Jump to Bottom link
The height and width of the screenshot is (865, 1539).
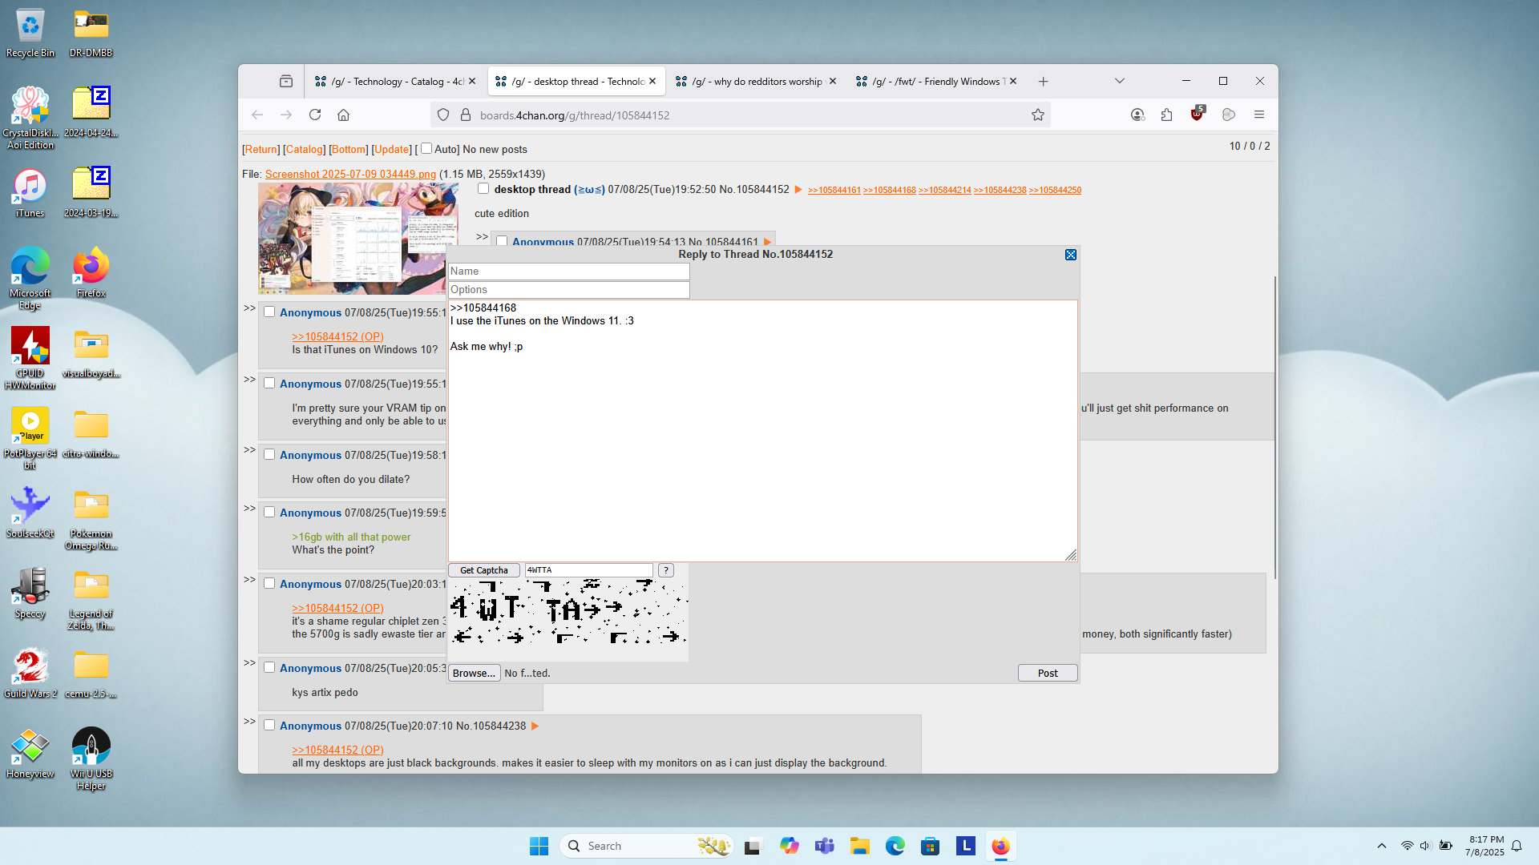coord(349,150)
